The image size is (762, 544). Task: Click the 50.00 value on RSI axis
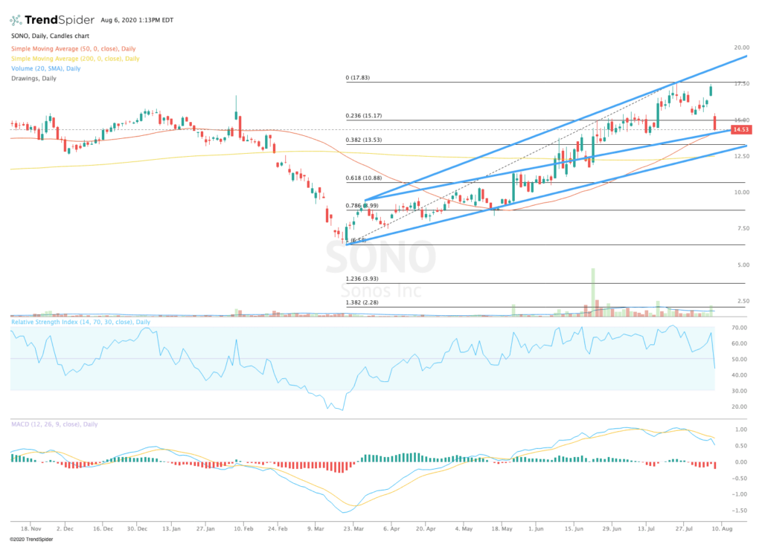pyautogui.click(x=739, y=360)
